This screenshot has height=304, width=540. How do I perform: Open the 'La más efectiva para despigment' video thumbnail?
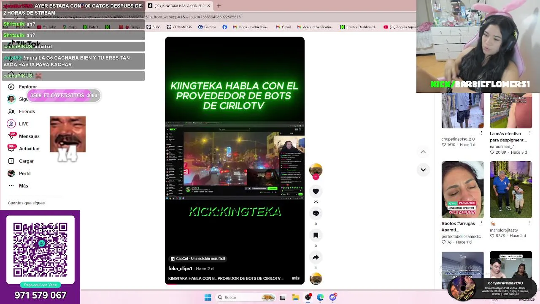click(x=511, y=111)
